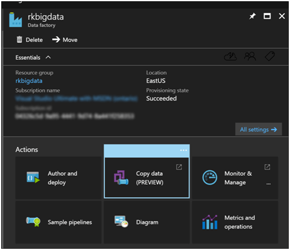Viewport: 290px width, 250px height.
Task: Click the Subscription name label
Action: coord(38,90)
